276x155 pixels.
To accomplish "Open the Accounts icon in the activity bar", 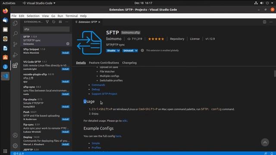I will pos(15,135).
